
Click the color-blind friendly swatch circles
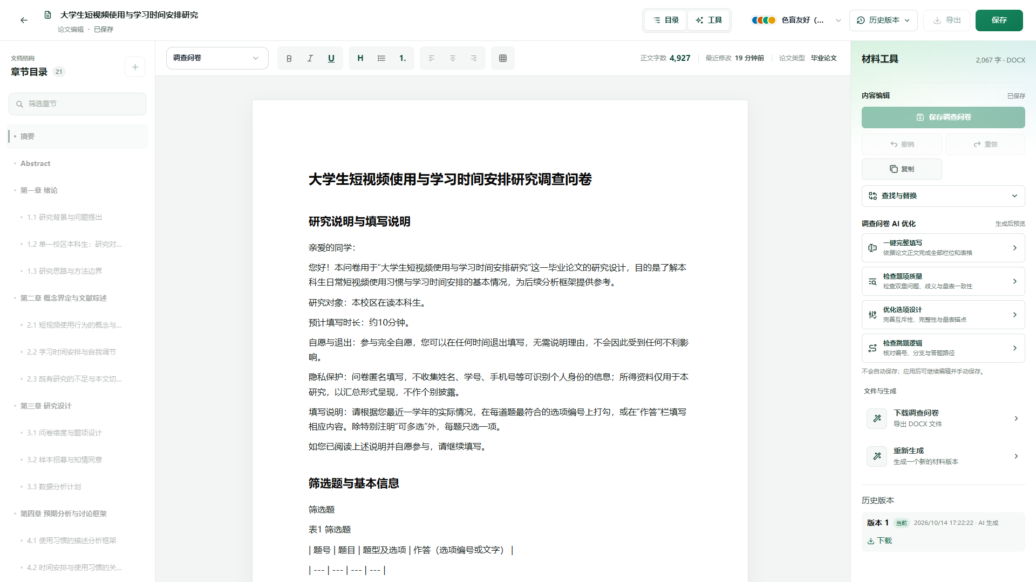(x=764, y=20)
